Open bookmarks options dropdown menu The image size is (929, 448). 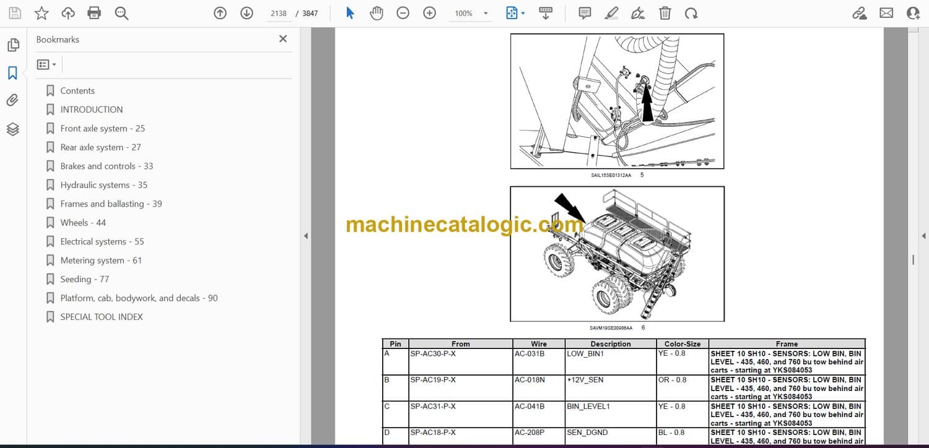click(x=46, y=64)
